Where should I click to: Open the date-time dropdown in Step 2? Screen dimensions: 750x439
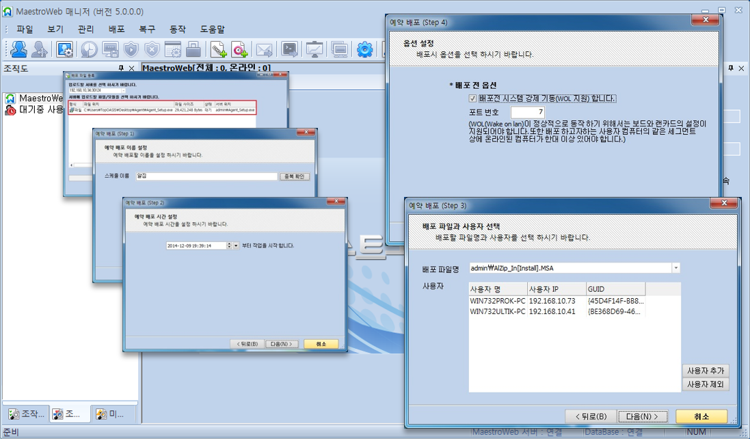click(x=236, y=245)
